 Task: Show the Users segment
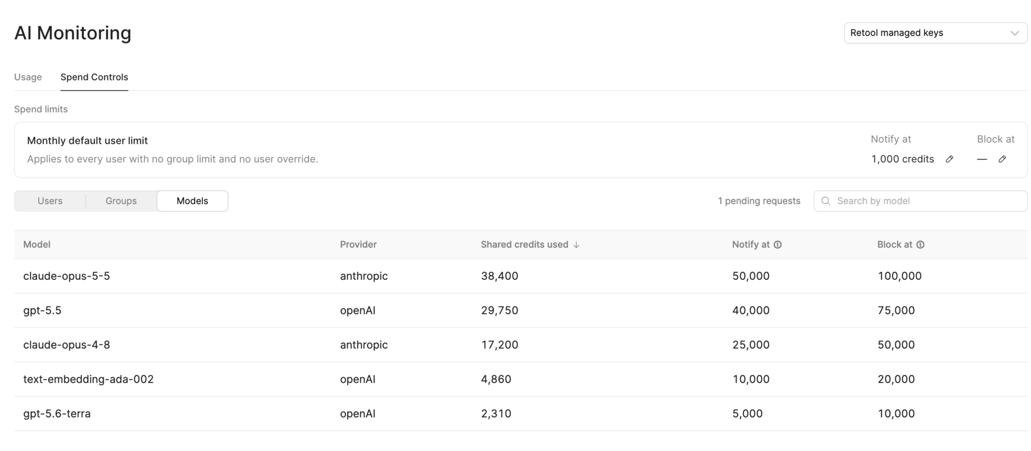[x=50, y=201]
